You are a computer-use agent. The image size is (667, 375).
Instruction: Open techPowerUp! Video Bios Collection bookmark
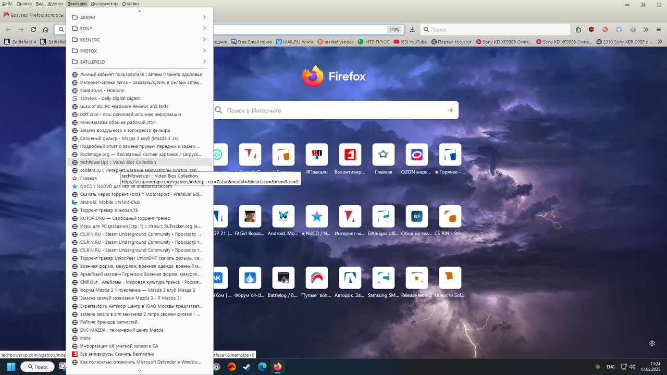(140, 162)
